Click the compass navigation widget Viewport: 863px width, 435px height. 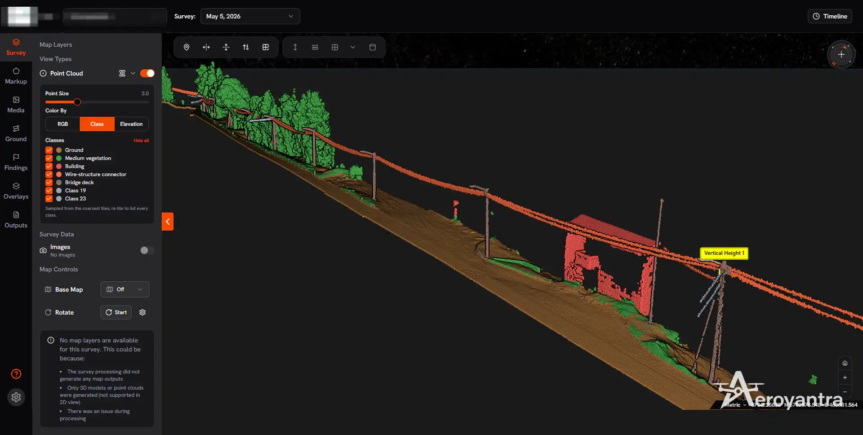(841, 54)
